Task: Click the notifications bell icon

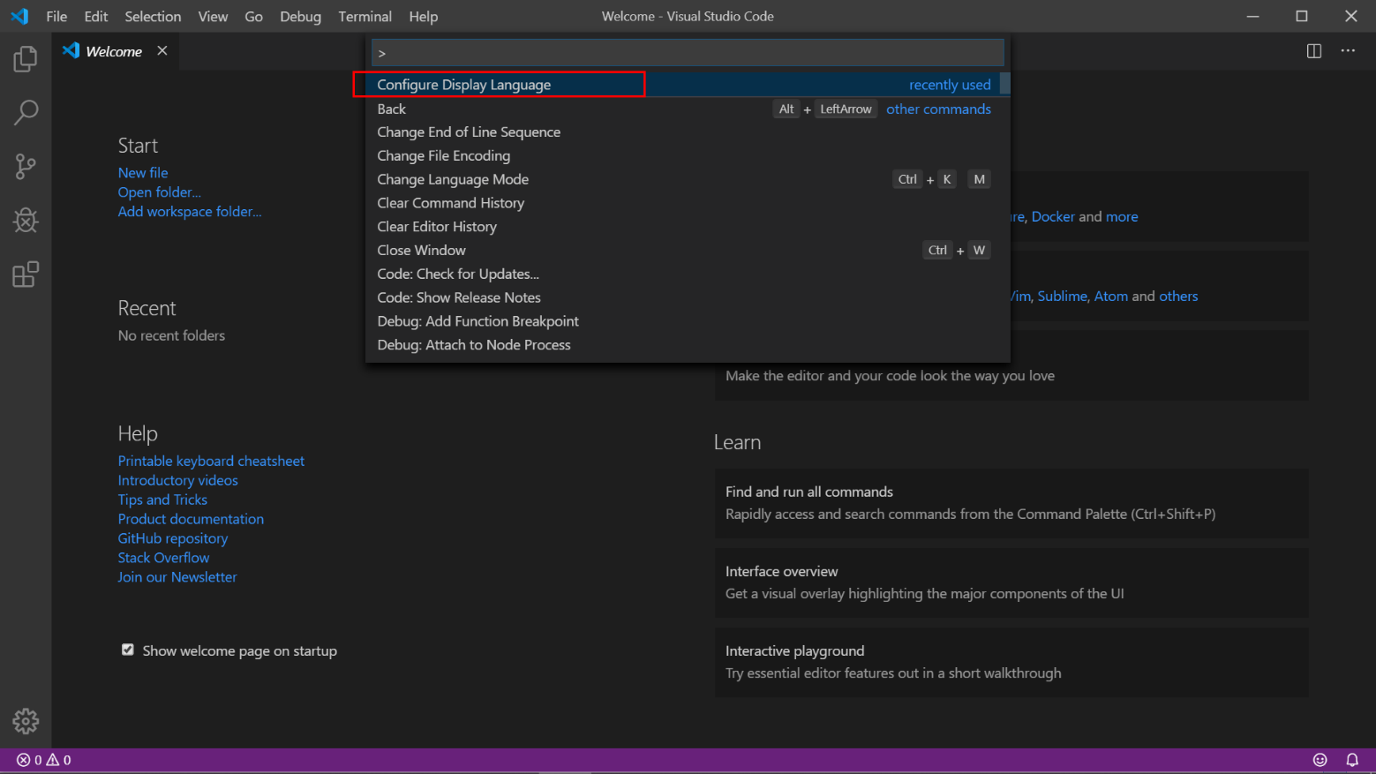Action: tap(1352, 760)
